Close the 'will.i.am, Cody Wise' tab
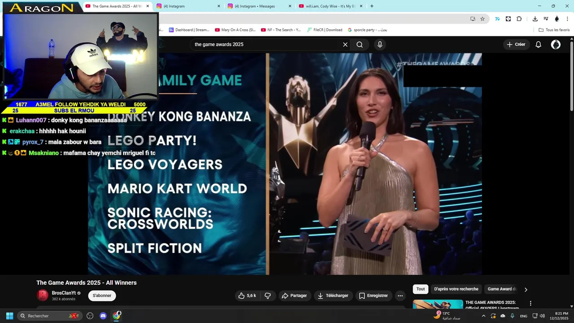 click(361, 6)
